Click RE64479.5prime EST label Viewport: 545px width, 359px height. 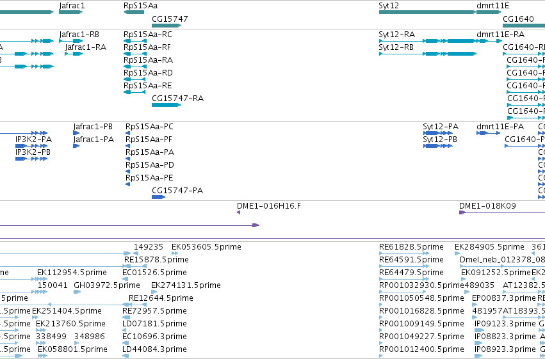(x=411, y=273)
